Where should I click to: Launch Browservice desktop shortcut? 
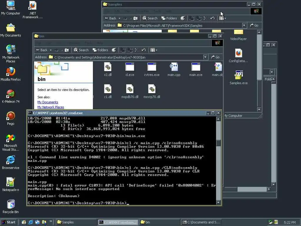point(11,162)
